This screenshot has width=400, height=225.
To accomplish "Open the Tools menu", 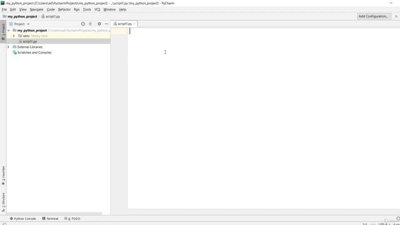I will click(87, 9).
